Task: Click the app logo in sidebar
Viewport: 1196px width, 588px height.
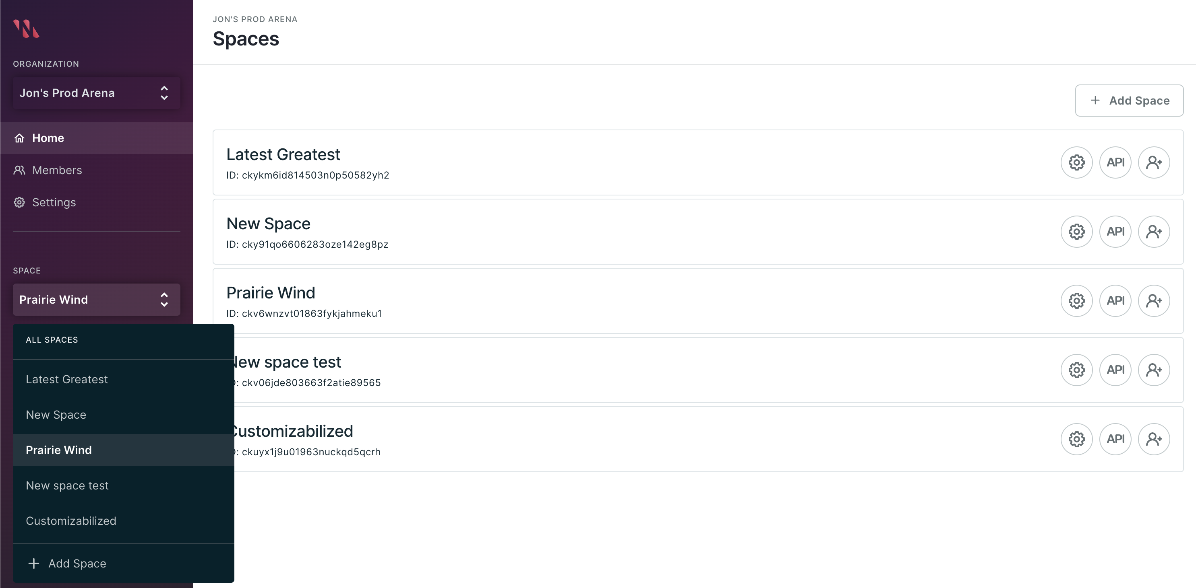Action: pos(26,29)
